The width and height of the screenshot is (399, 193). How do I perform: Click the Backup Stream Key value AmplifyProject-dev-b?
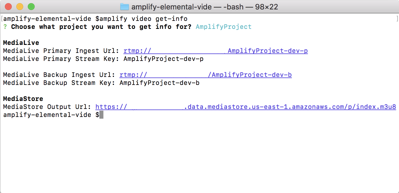160,83
